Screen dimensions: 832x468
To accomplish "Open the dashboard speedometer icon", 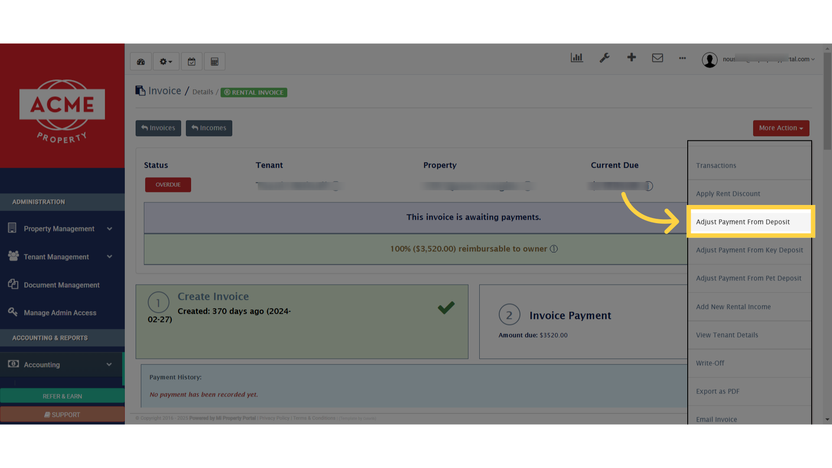I will pos(140,61).
